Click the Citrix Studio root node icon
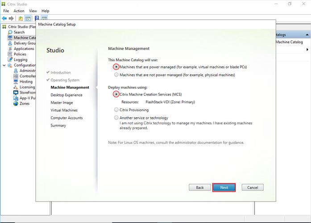The image size is (311, 223). pos(4,27)
